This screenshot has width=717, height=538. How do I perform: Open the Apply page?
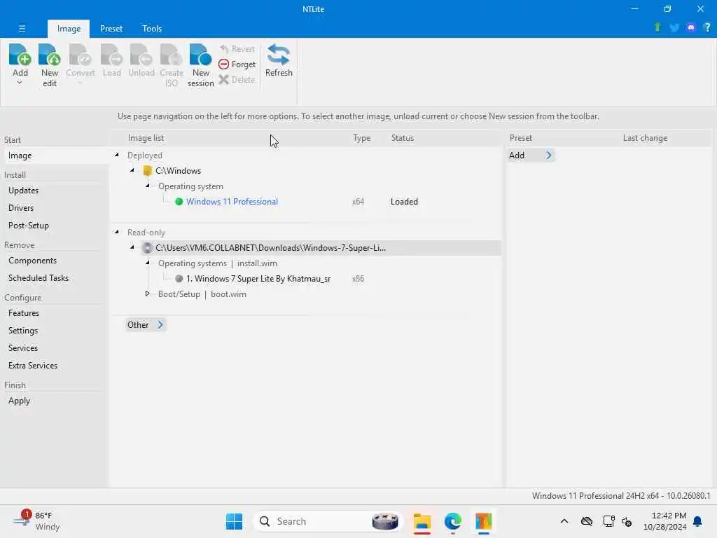[x=19, y=401]
